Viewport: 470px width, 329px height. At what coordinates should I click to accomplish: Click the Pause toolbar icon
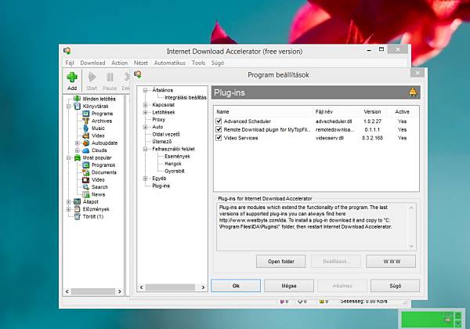110,78
